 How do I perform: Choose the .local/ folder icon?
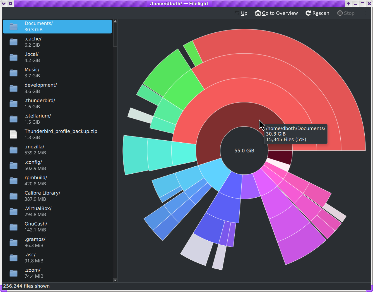pos(13,57)
